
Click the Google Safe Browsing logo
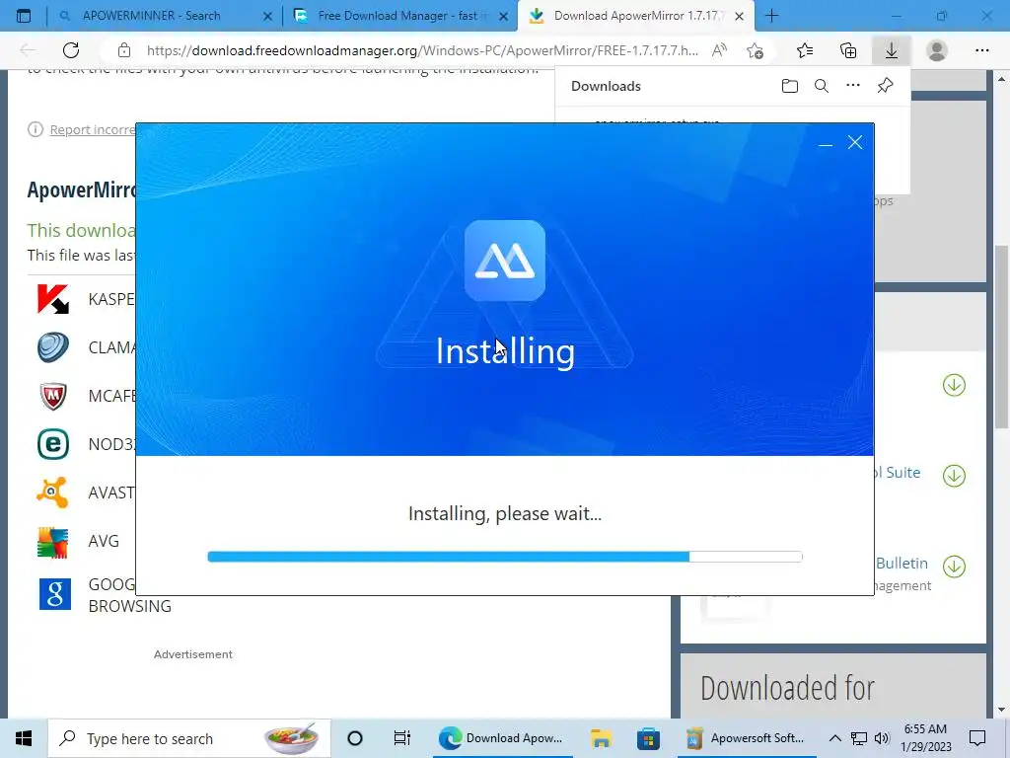[x=55, y=593]
